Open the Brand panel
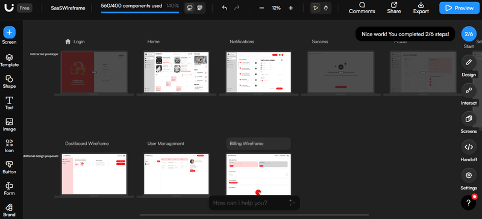 pos(9,211)
